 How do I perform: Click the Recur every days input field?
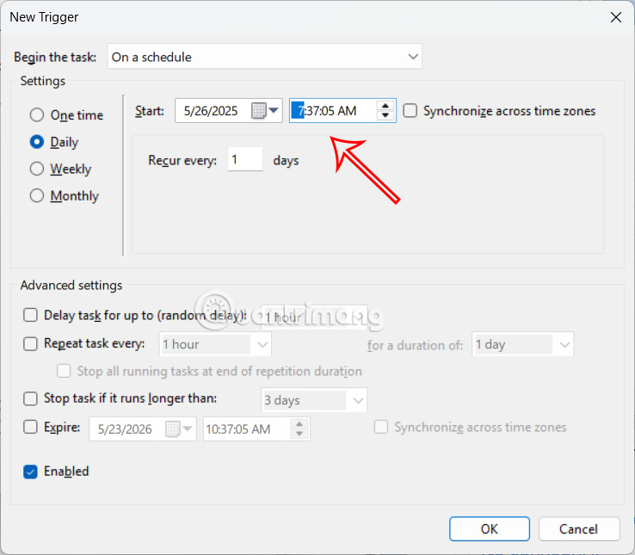(245, 159)
